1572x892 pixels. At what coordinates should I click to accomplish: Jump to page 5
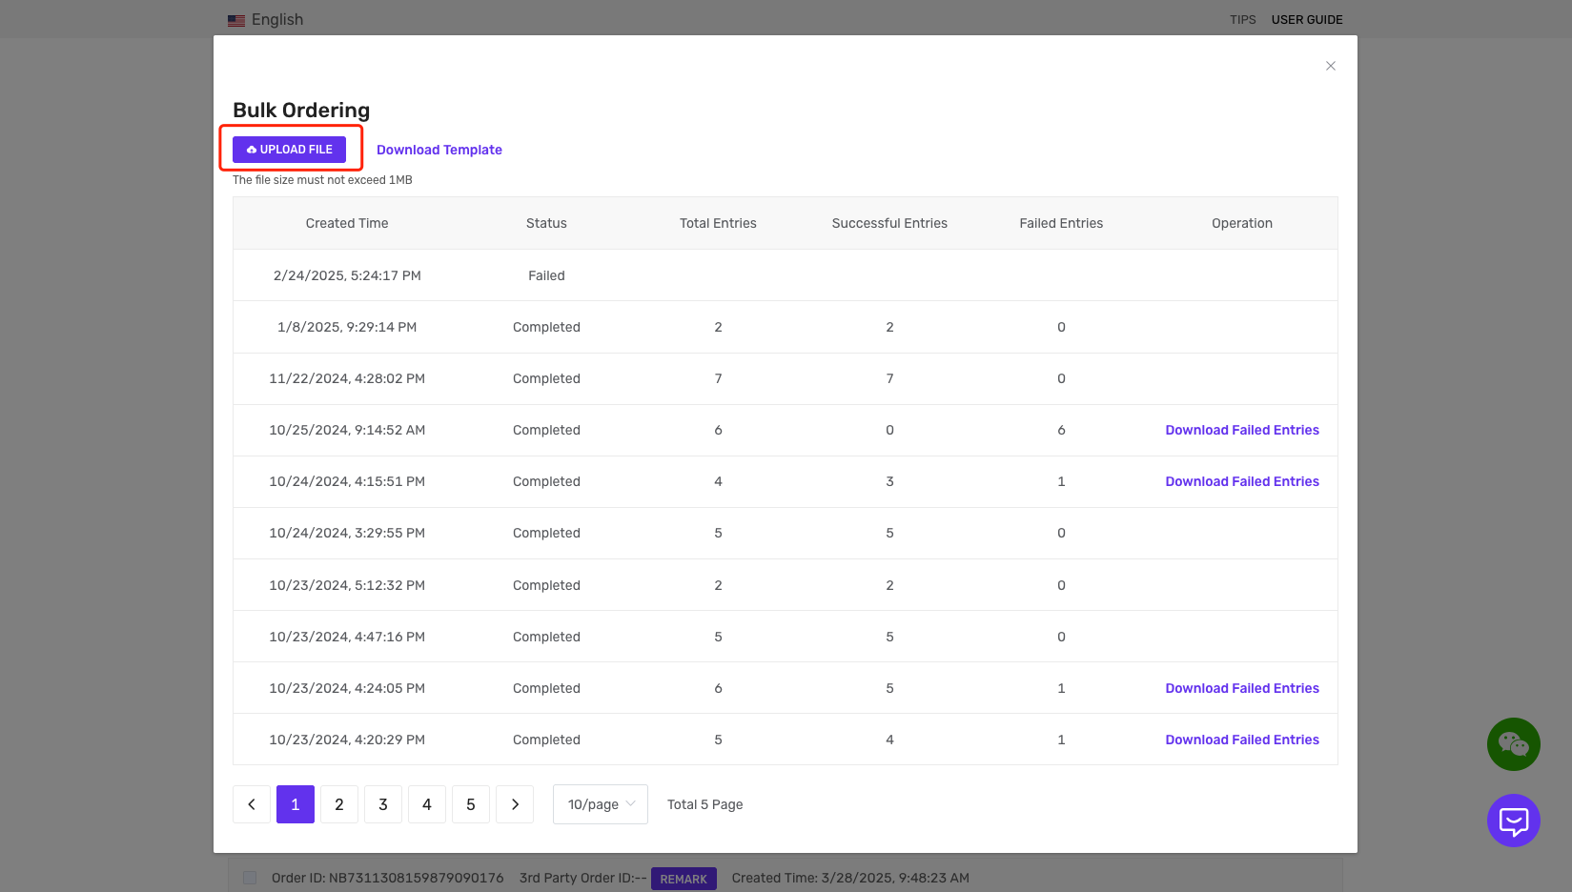point(471,804)
